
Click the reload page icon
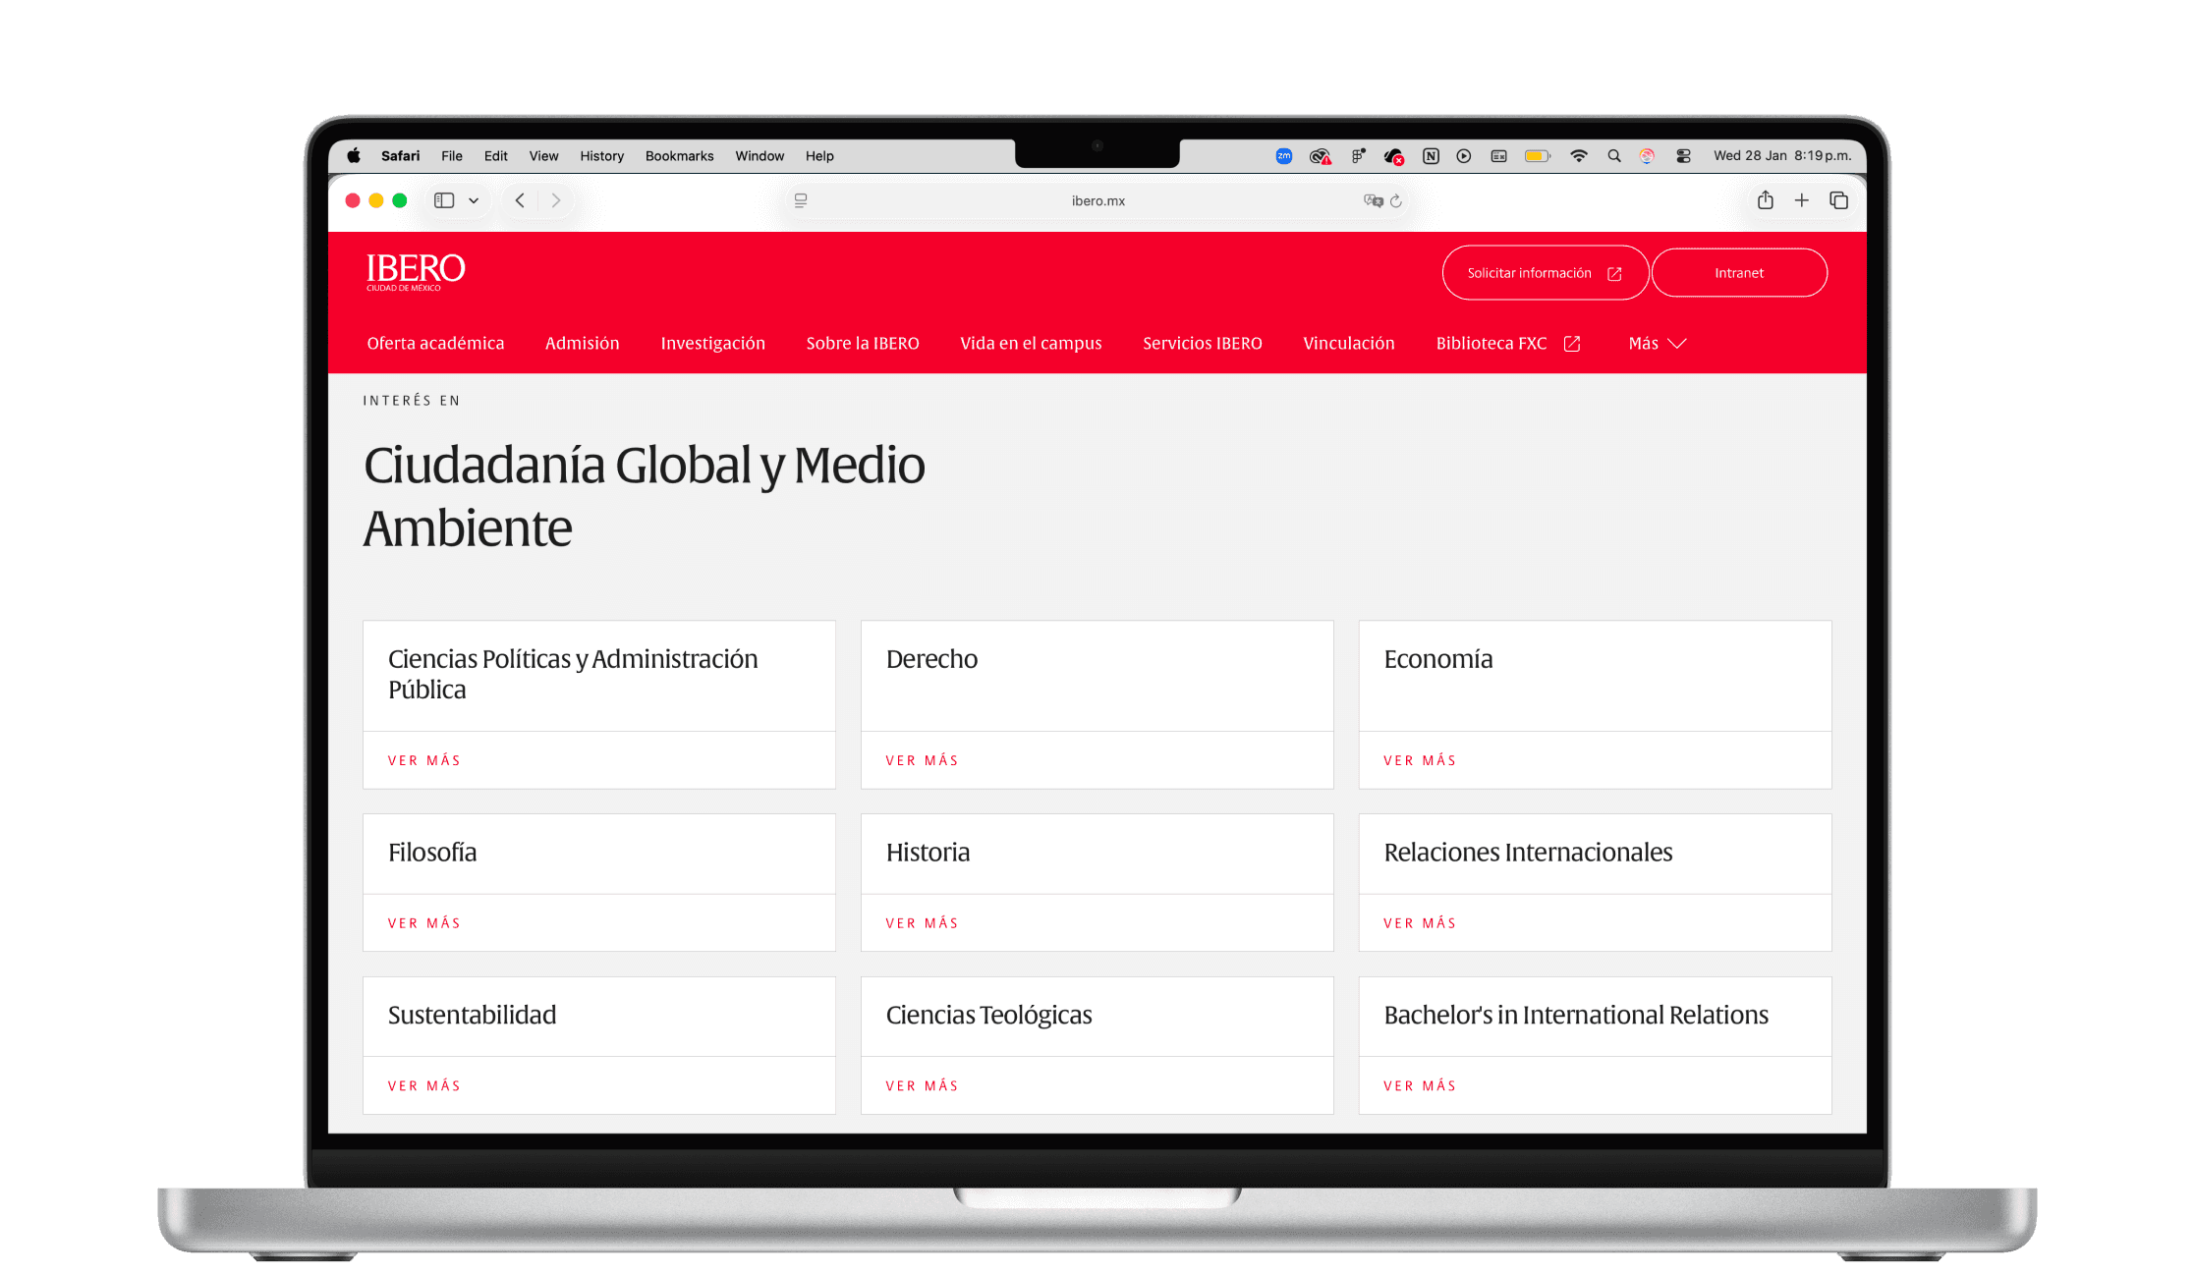point(1396,200)
